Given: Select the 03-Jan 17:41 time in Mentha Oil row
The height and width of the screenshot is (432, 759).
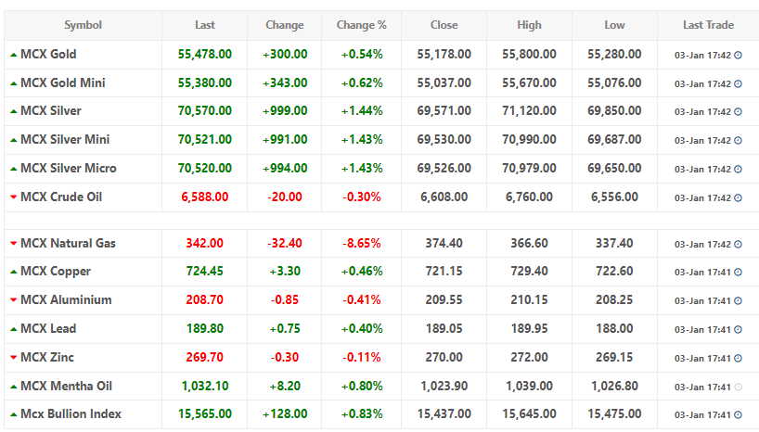Looking at the screenshot, I should [x=702, y=387].
